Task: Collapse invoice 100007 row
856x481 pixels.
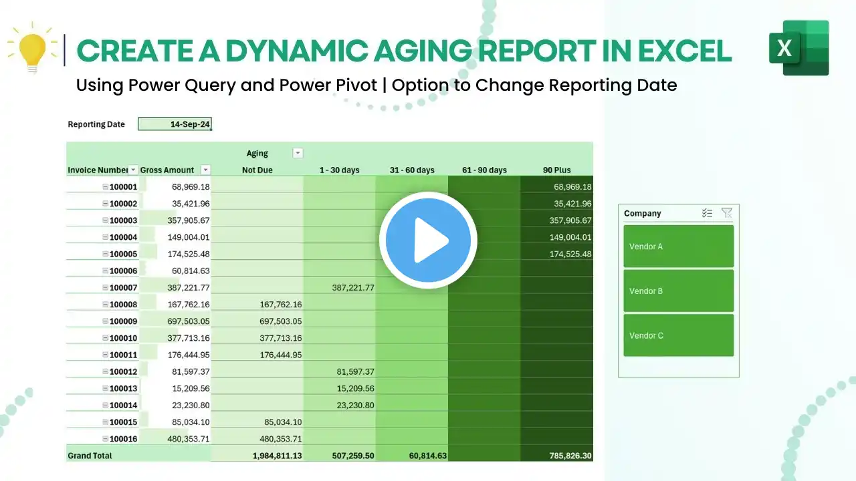Action: (105, 287)
